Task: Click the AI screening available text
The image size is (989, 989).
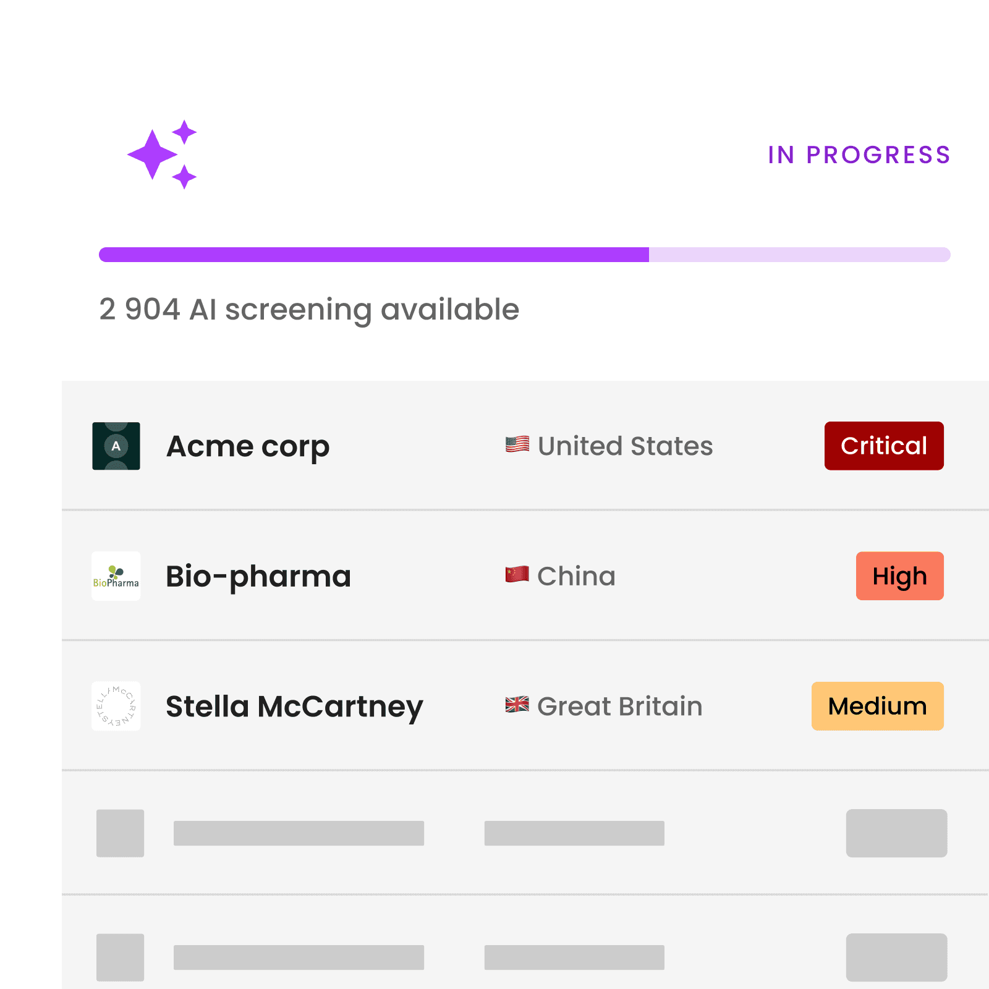Action: (x=309, y=309)
